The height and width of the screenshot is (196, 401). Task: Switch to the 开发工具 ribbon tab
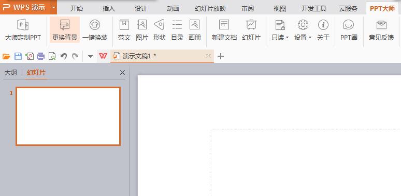(314, 8)
